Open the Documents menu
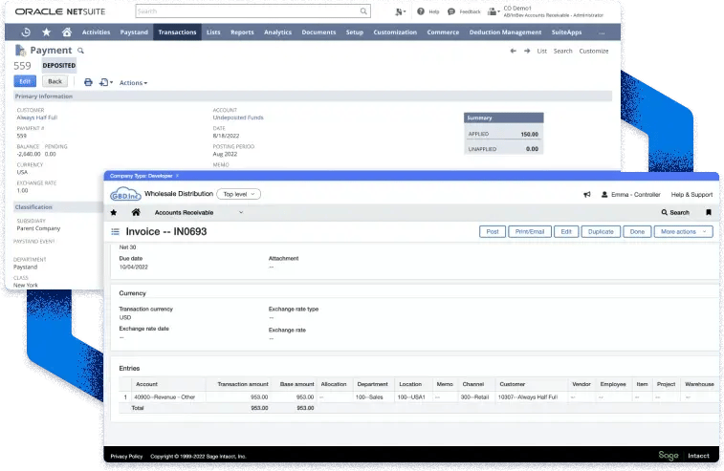 tap(318, 32)
